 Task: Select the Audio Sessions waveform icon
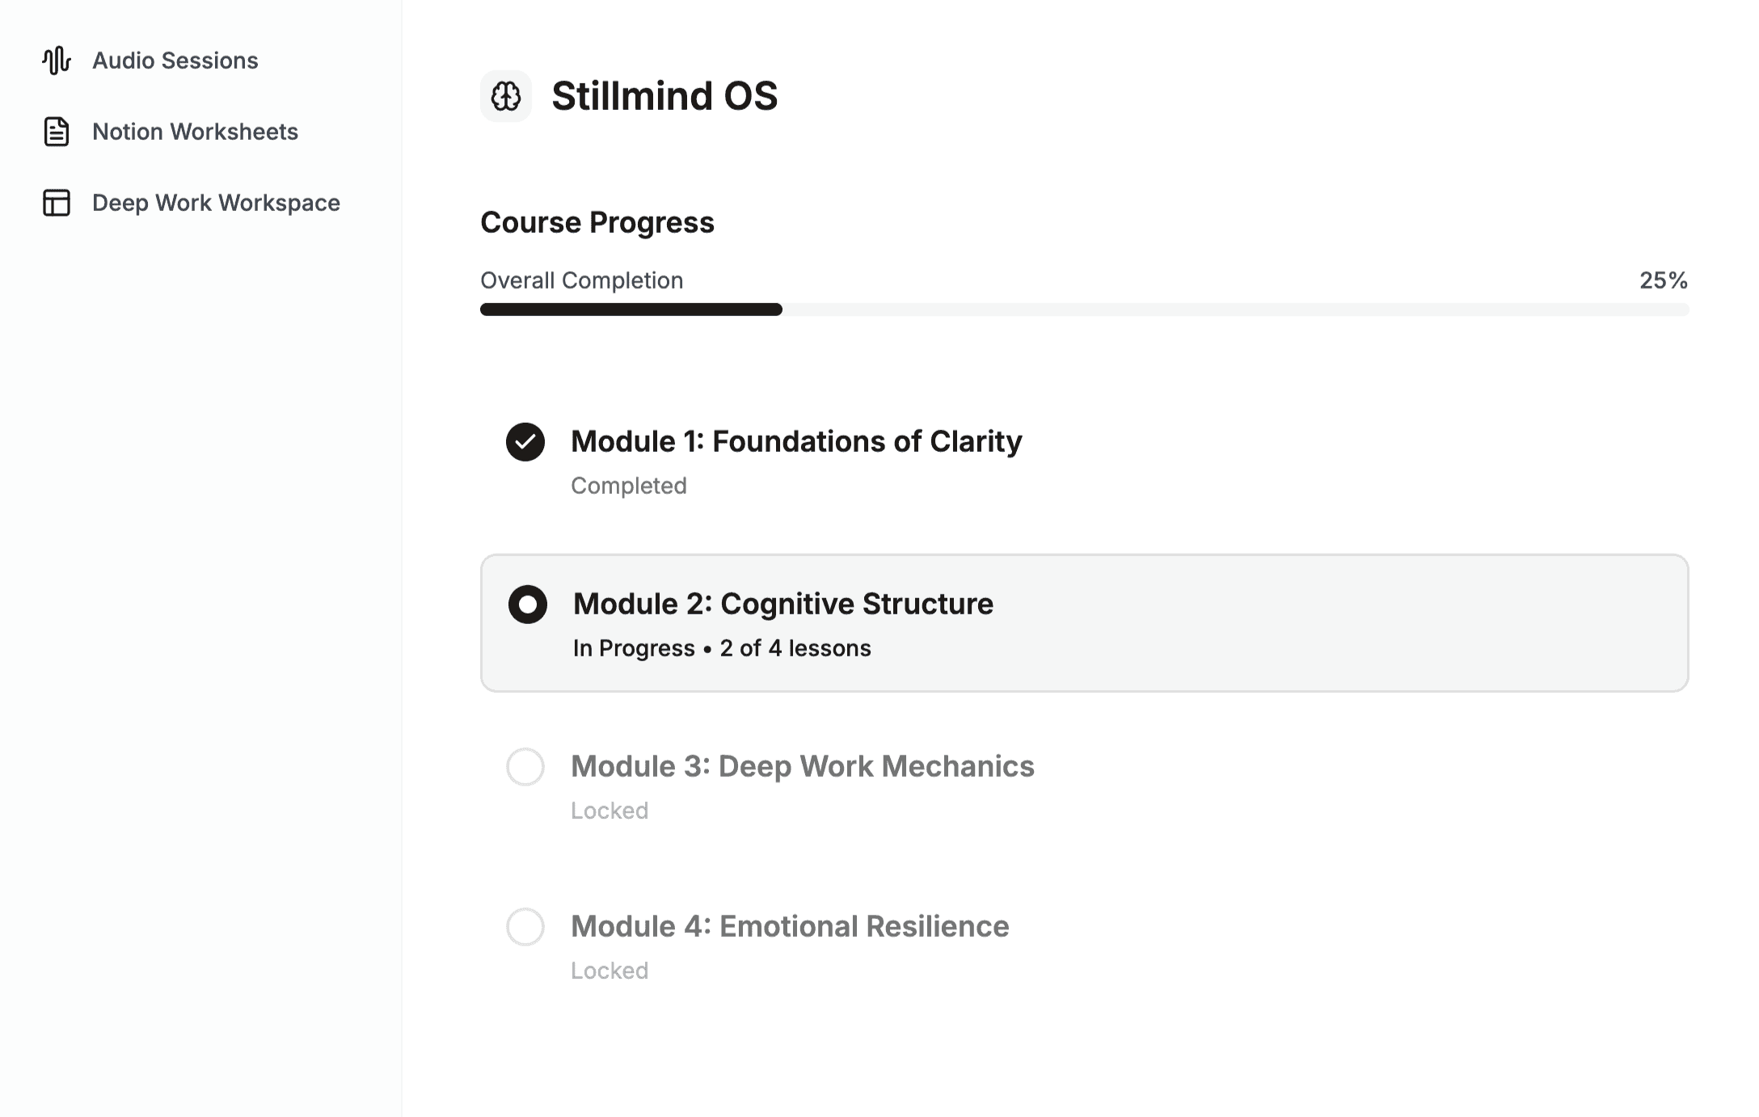56,60
